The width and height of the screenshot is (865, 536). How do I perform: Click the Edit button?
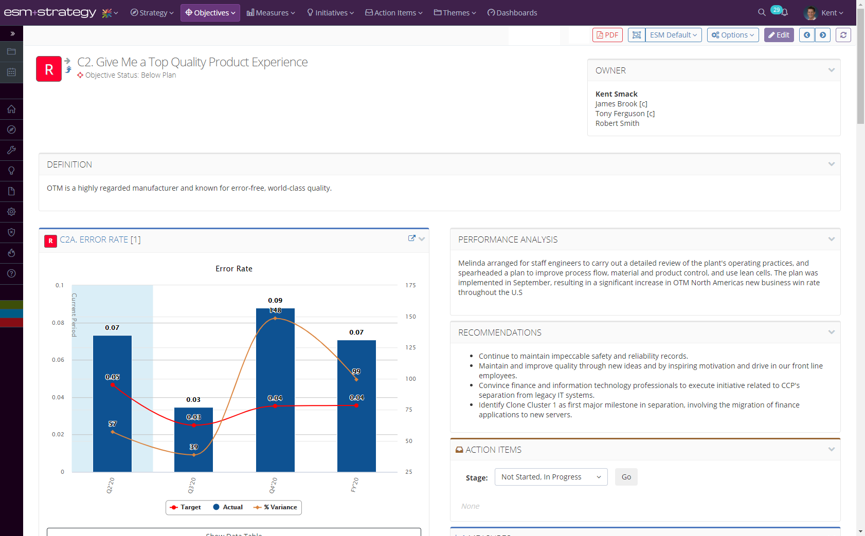[x=779, y=35]
